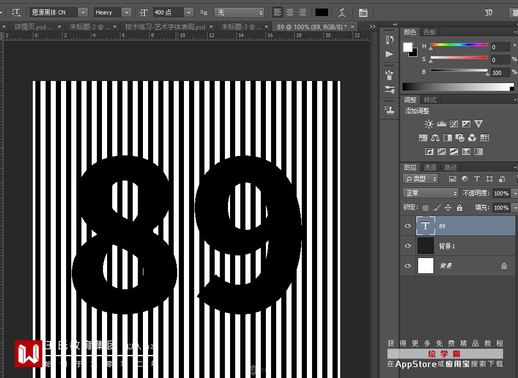This screenshot has width=518, height=378.
Task: Expand the 正常 blend mode dropdown
Action: (431, 193)
